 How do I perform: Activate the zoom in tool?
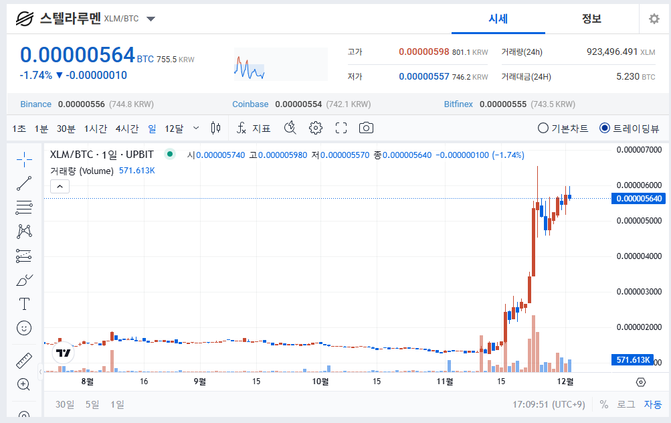(23, 384)
